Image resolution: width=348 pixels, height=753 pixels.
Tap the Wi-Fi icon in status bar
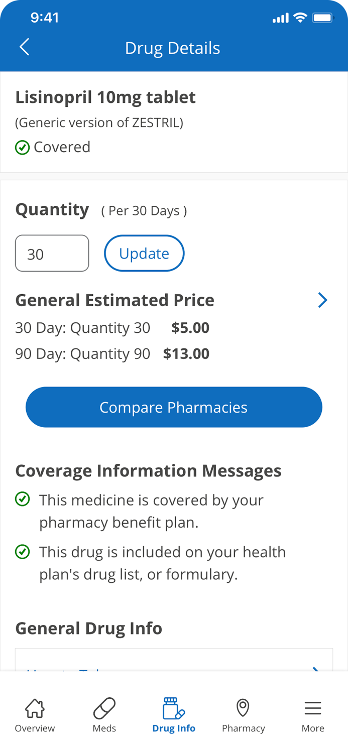(300, 18)
